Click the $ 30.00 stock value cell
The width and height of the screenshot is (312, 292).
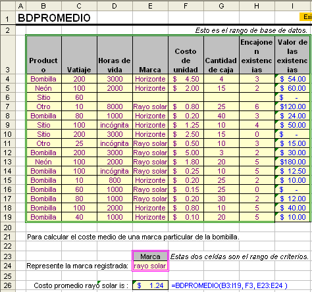click(292, 153)
